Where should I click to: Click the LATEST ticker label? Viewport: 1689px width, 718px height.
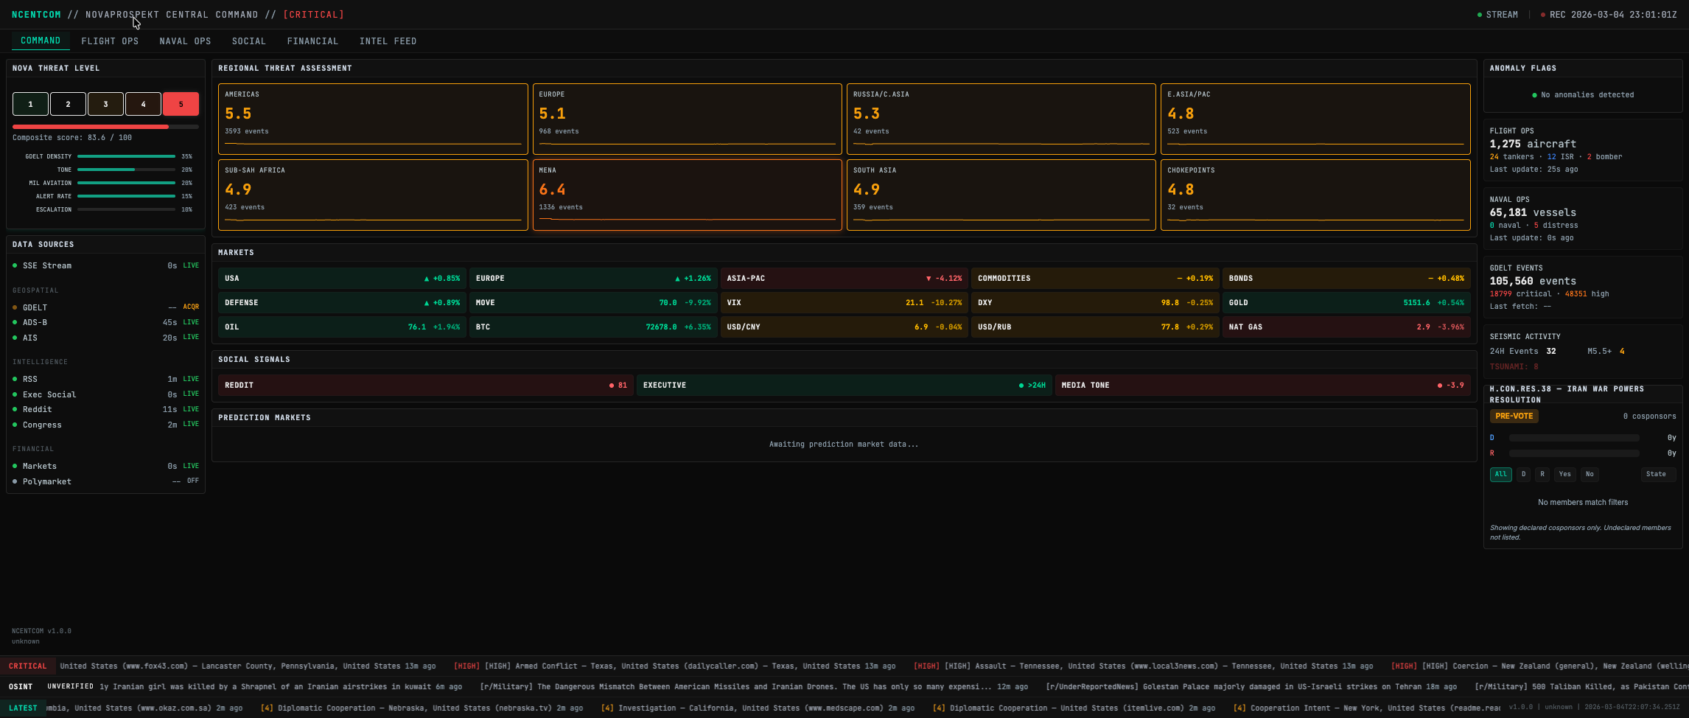[x=23, y=708]
